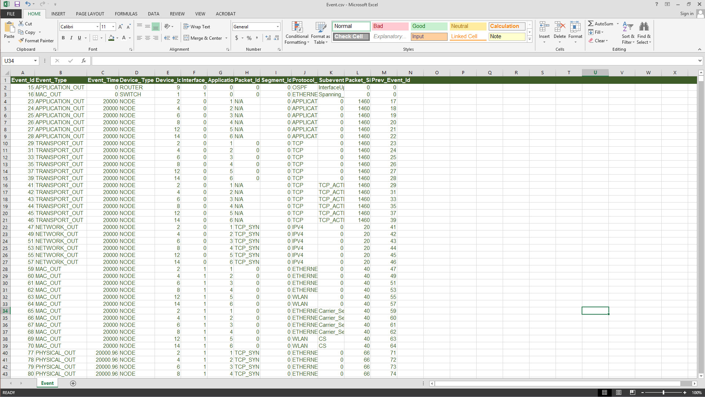
Task: Toggle bold formatting
Action: (x=63, y=38)
